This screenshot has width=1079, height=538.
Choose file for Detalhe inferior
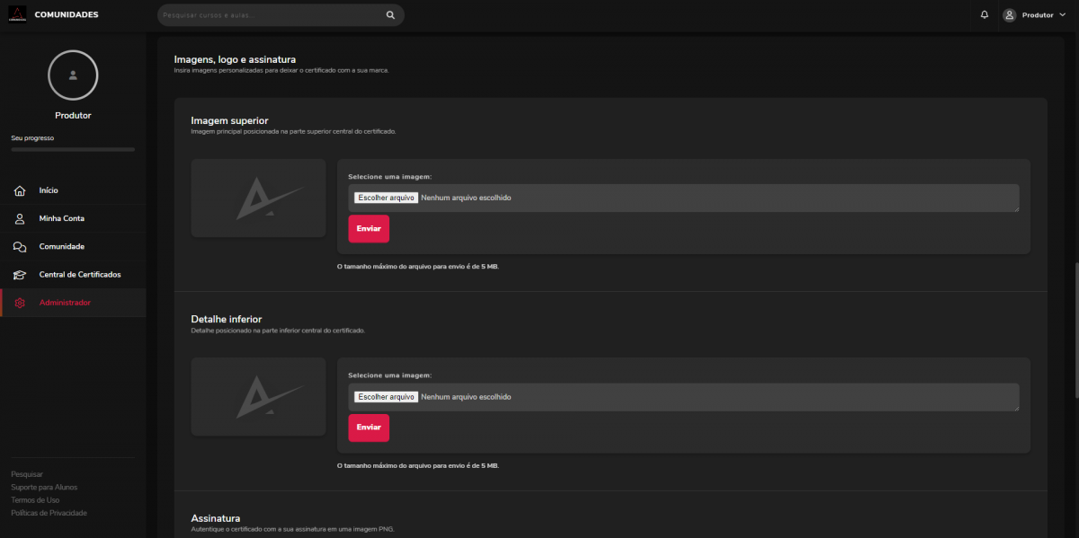(x=386, y=397)
